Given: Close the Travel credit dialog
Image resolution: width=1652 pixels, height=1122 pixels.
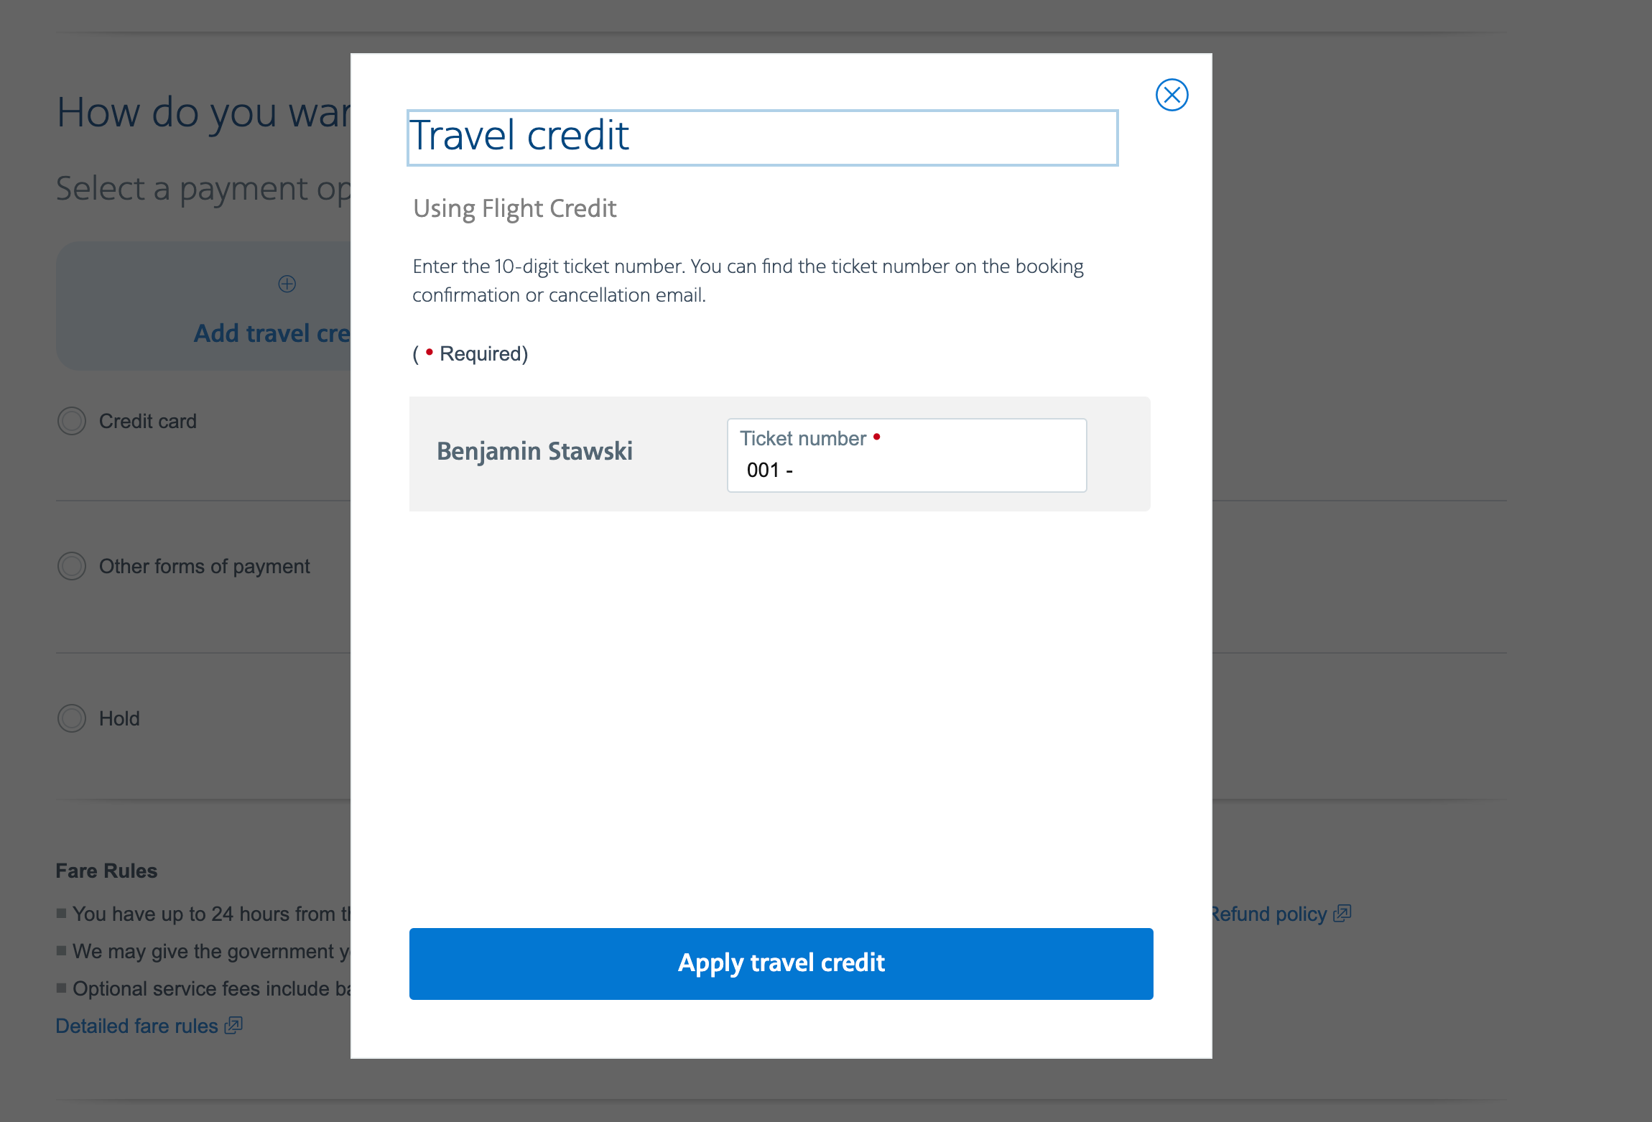Looking at the screenshot, I should click(x=1171, y=95).
